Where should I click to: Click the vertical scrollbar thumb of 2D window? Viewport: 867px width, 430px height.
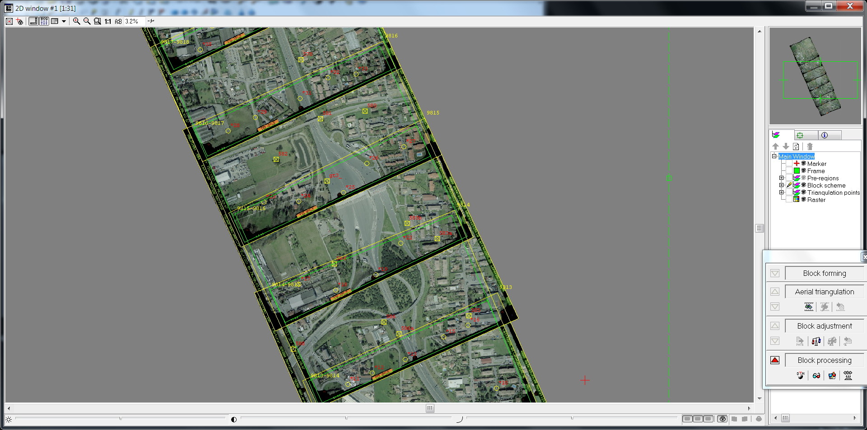click(x=760, y=229)
